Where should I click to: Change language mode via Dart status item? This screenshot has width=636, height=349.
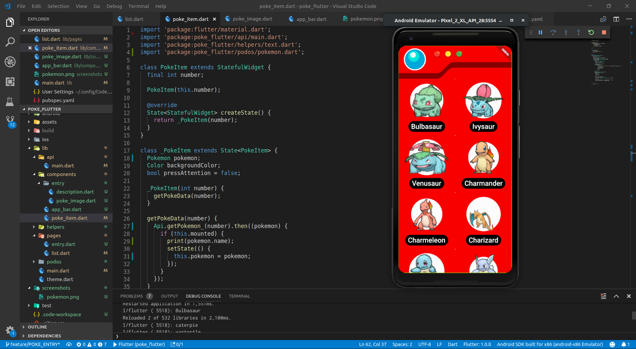click(452, 344)
